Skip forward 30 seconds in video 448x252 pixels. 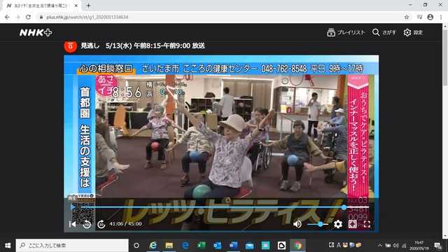pos(101,224)
